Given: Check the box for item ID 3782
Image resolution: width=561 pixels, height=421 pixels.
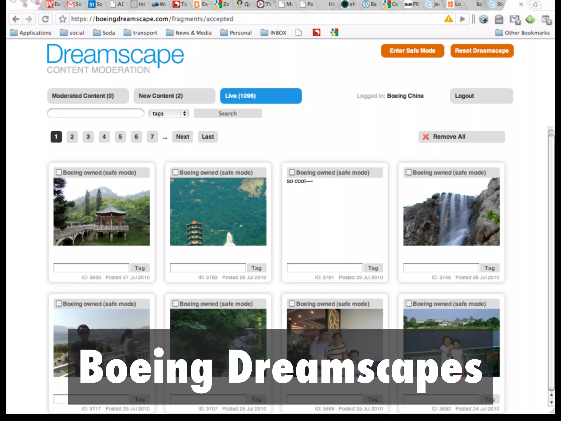Looking at the screenshot, I should tap(175, 172).
